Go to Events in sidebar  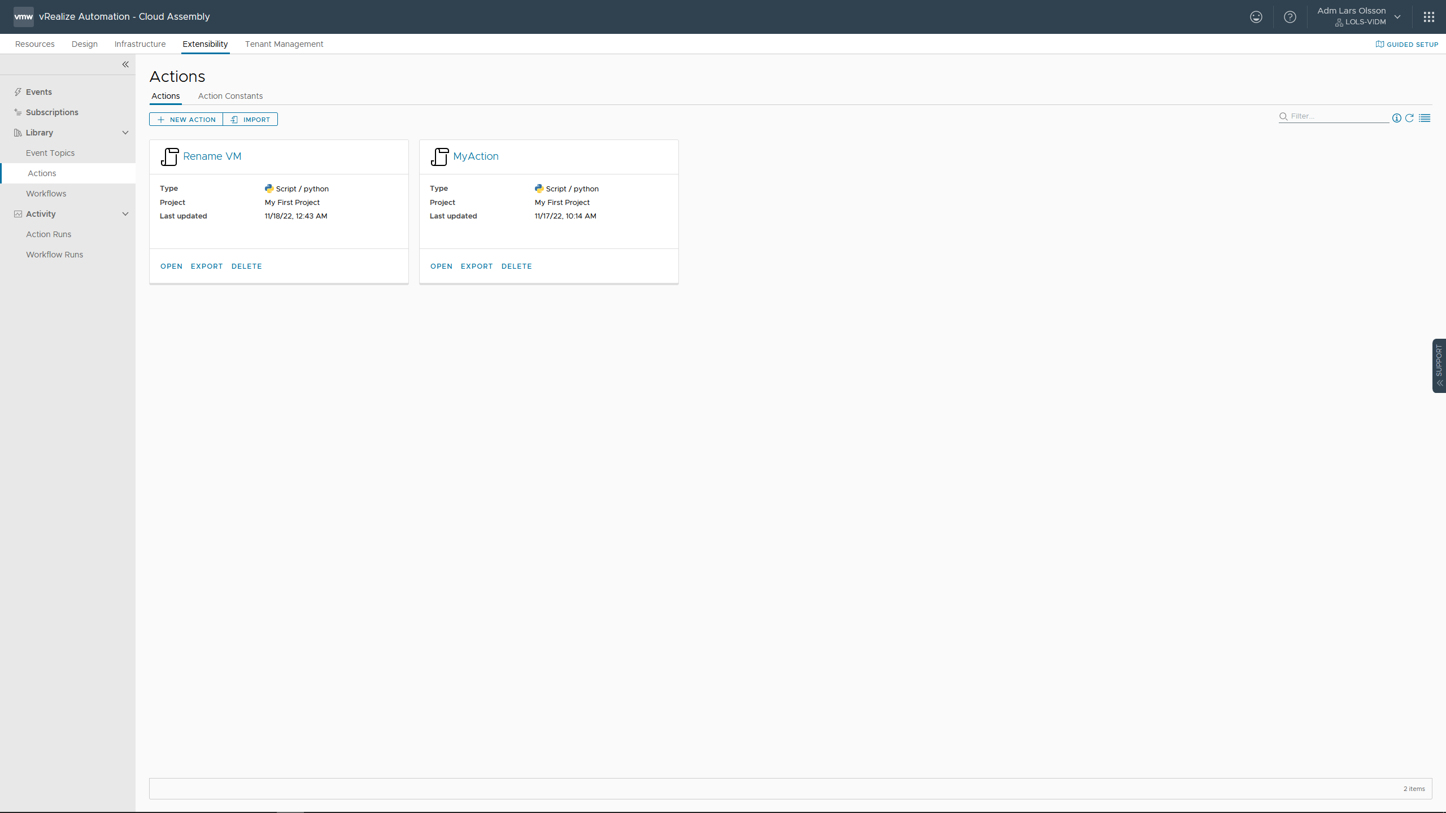[x=39, y=92]
